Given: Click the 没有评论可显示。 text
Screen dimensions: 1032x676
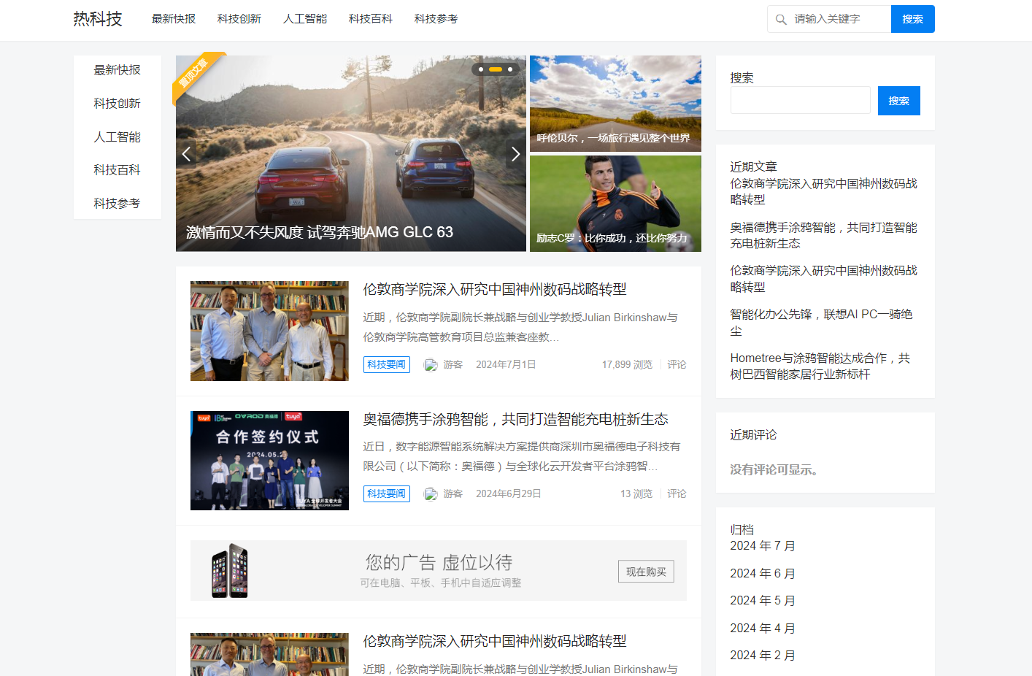Looking at the screenshot, I should tap(774, 469).
